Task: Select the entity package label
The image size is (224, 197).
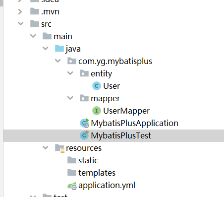Action: pyautogui.click(x=102, y=74)
